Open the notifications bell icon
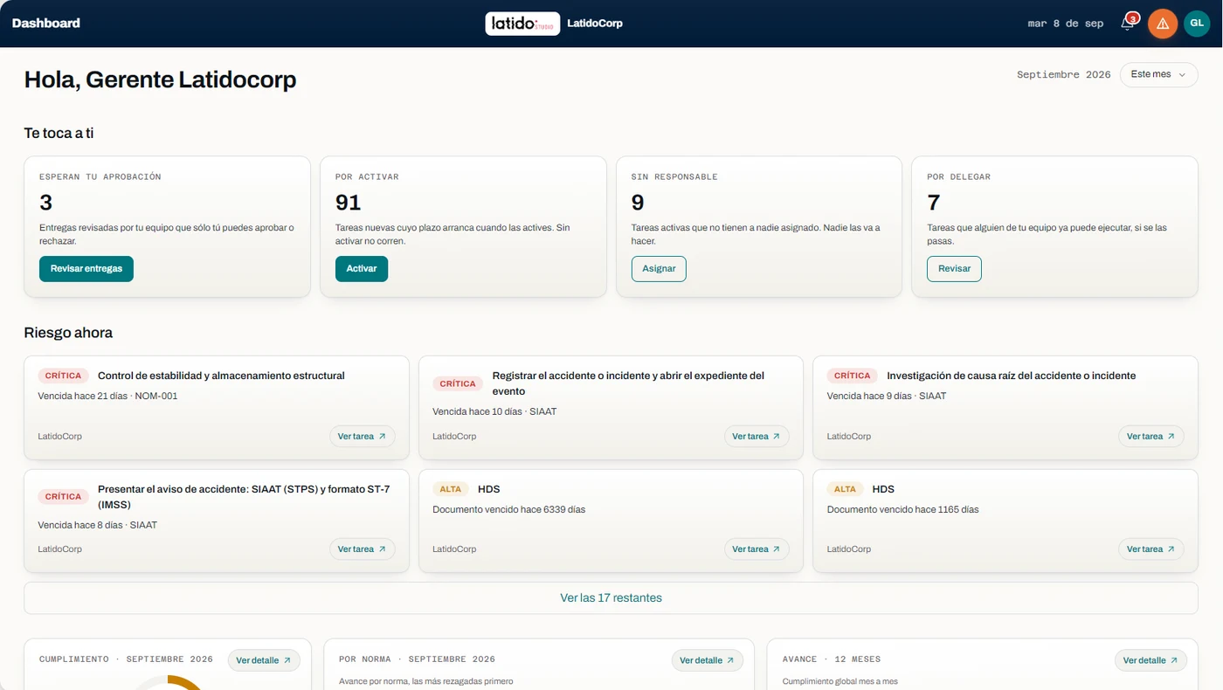The image size is (1223, 690). [x=1127, y=24]
